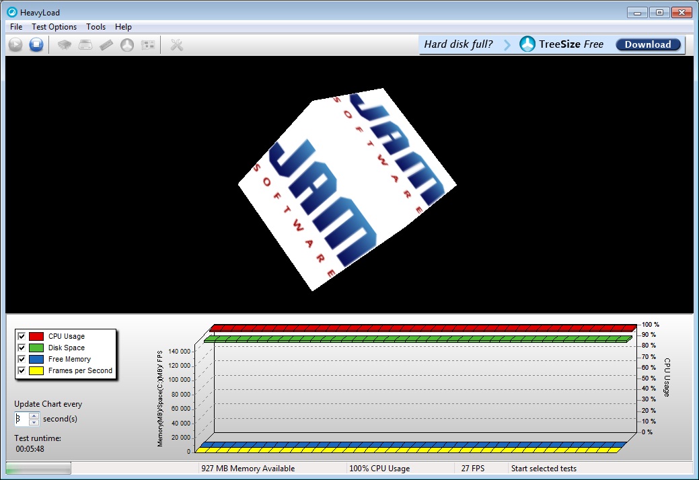Image resolution: width=699 pixels, height=480 pixels.
Task: Toggle the Stress CPU chip icon
Action: [x=65, y=44]
